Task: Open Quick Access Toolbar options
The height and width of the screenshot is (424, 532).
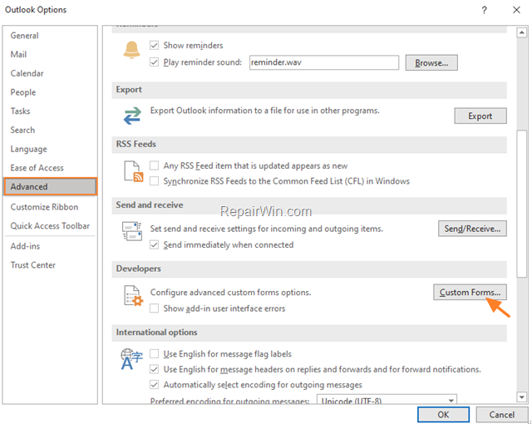Action: point(50,226)
